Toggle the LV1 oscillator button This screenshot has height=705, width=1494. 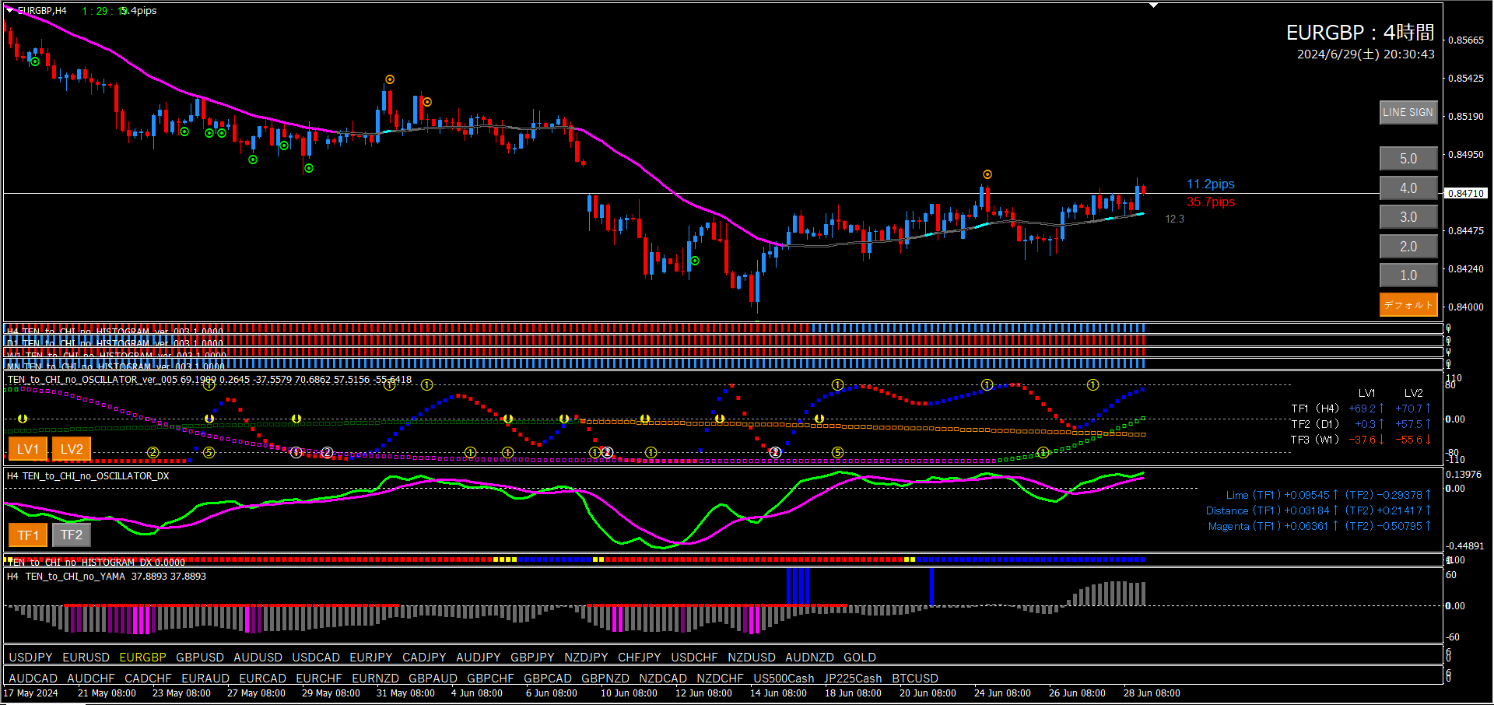pos(28,449)
